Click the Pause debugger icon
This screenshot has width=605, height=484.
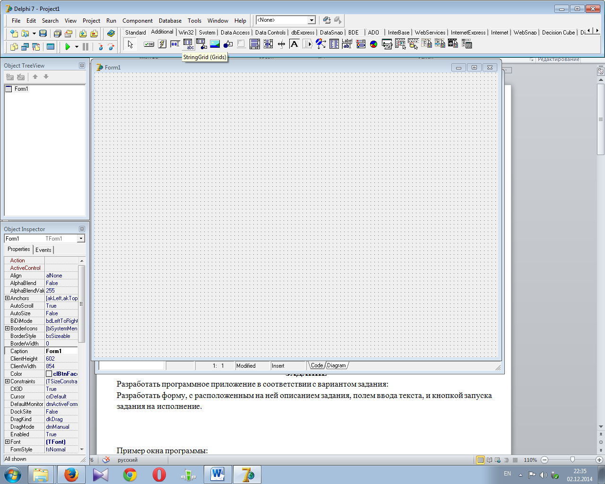pos(86,47)
